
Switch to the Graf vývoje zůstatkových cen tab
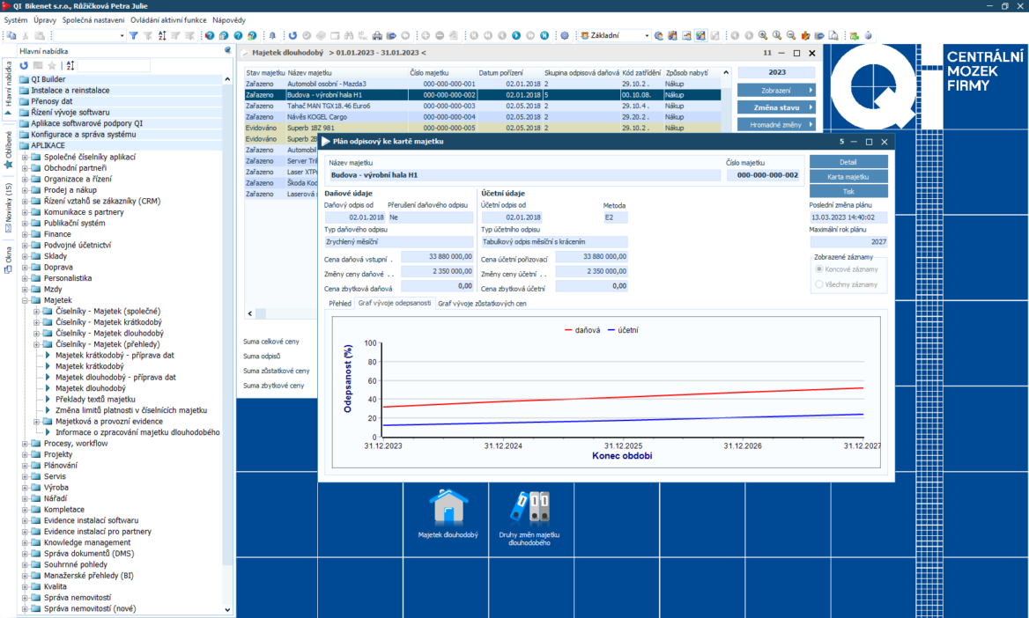(482, 303)
